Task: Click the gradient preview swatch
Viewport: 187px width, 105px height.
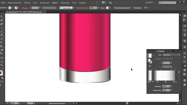Action: click(x=150, y=56)
